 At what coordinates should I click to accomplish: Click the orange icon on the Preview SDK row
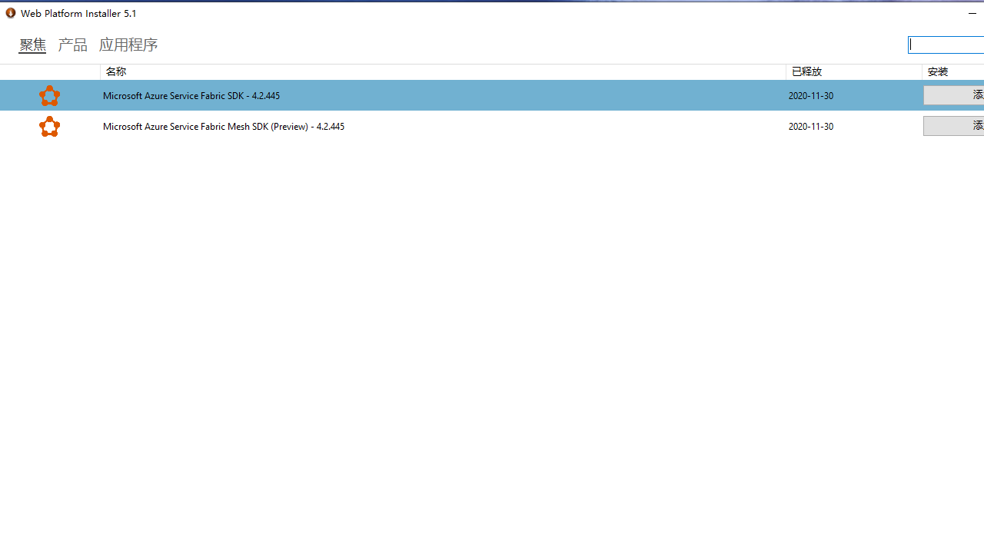[x=49, y=126]
